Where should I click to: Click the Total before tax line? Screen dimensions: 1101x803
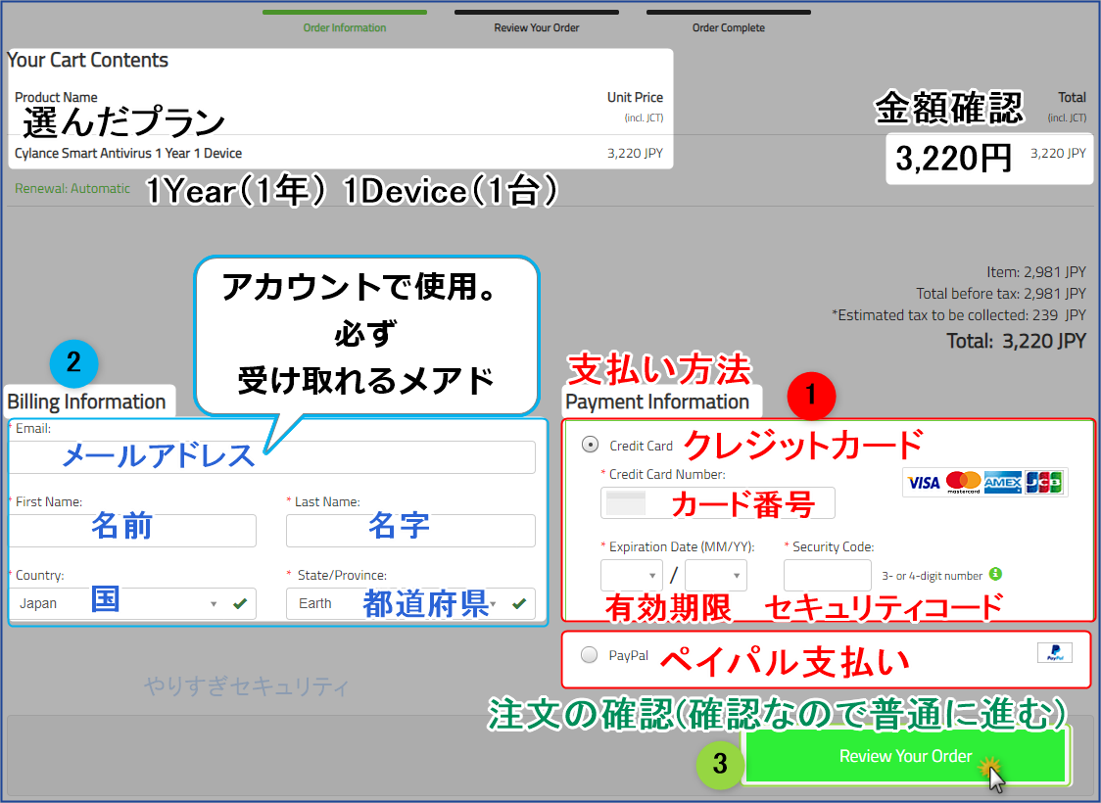click(1000, 294)
